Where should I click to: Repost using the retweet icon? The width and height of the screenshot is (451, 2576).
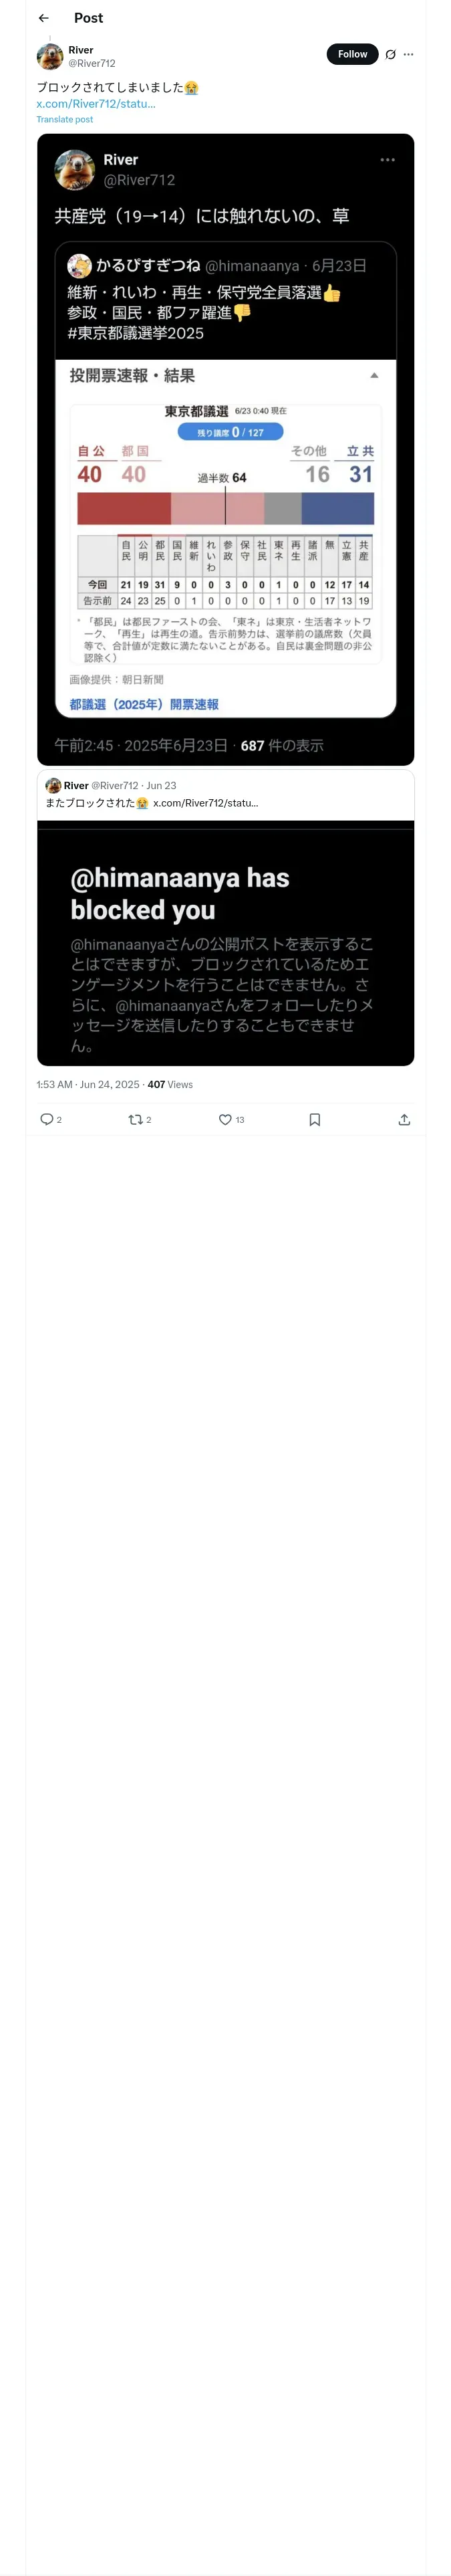coord(135,1119)
